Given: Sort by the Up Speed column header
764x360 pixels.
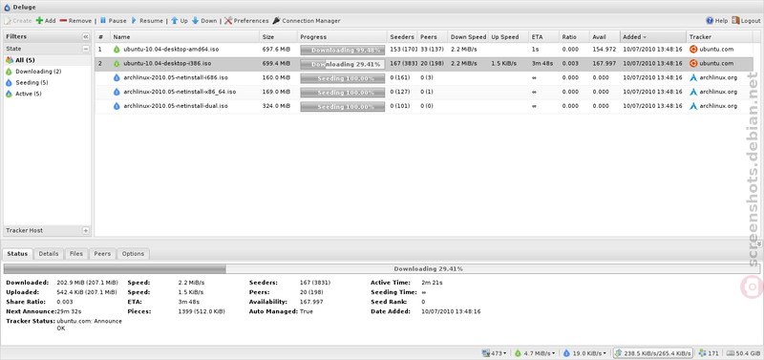Looking at the screenshot, I should coord(509,37).
